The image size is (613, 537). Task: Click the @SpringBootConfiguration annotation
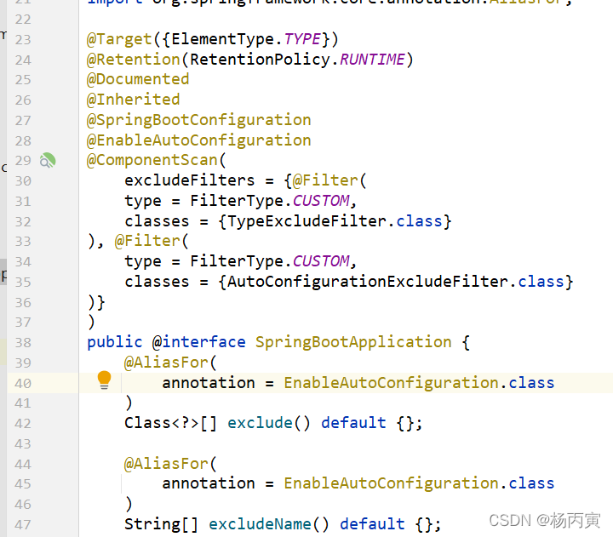199,120
